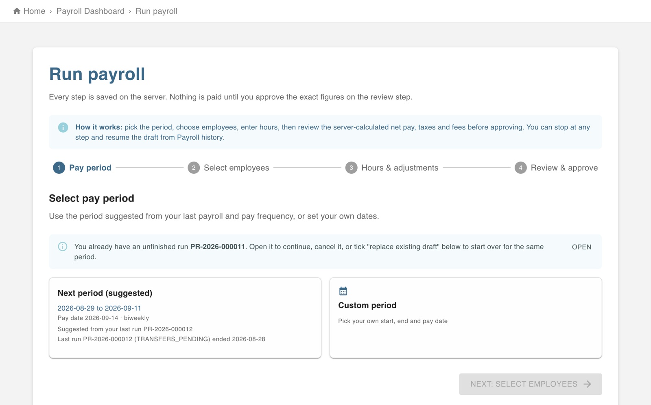Image resolution: width=651 pixels, height=405 pixels.
Task: Open the Payroll Dashboard breadcrumb
Action: [90, 11]
